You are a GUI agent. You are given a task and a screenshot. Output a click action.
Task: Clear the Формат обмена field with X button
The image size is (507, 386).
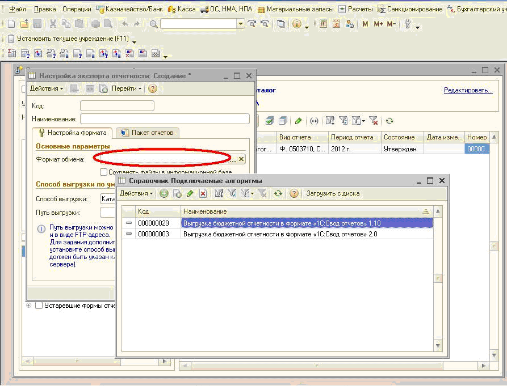241,159
